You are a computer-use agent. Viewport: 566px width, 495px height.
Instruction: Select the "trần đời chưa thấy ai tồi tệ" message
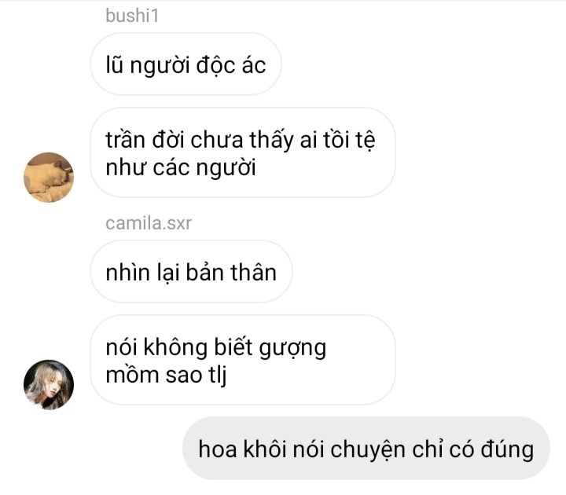(243, 152)
